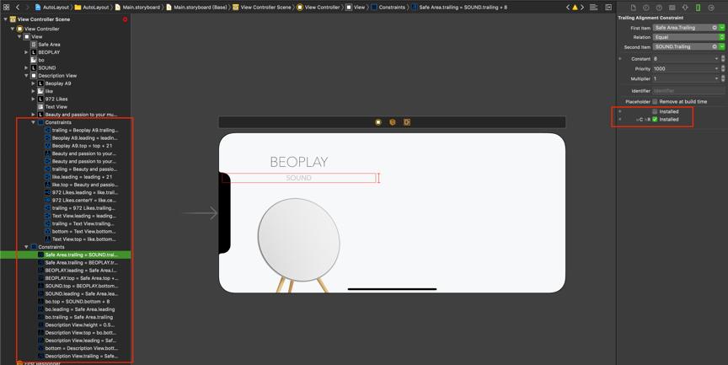Expand Beoplay A9 label row

point(33,83)
